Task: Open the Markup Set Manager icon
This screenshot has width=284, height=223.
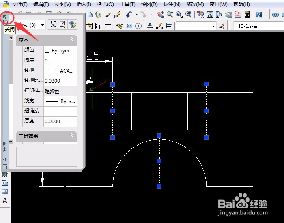Action: coord(237,15)
